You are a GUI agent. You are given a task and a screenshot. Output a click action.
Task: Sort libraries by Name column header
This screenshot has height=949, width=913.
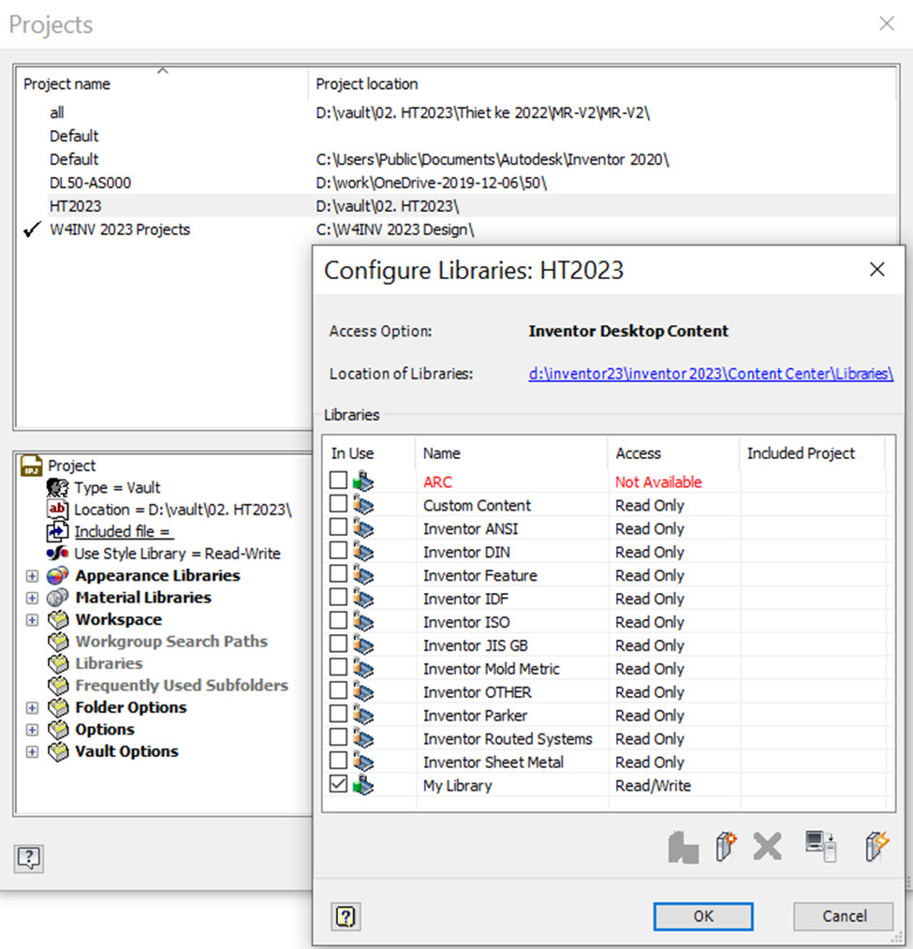[x=511, y=453]
